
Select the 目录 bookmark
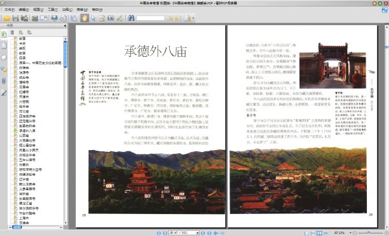(22, 58)
